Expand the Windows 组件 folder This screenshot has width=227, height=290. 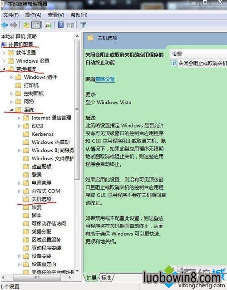coord(11,77)
